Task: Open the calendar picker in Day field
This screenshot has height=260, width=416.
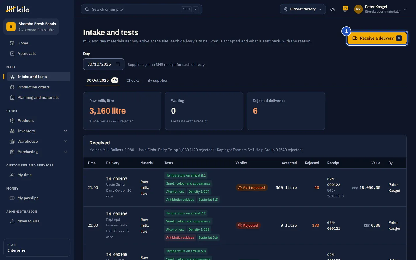Action: (118, 64)
